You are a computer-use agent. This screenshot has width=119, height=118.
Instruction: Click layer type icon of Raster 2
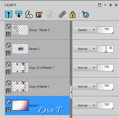point(8,45)
